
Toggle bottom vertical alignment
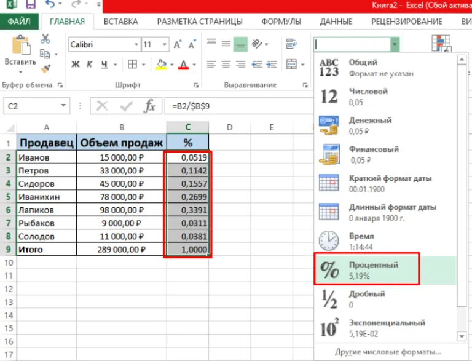click(x=240, y=44)
